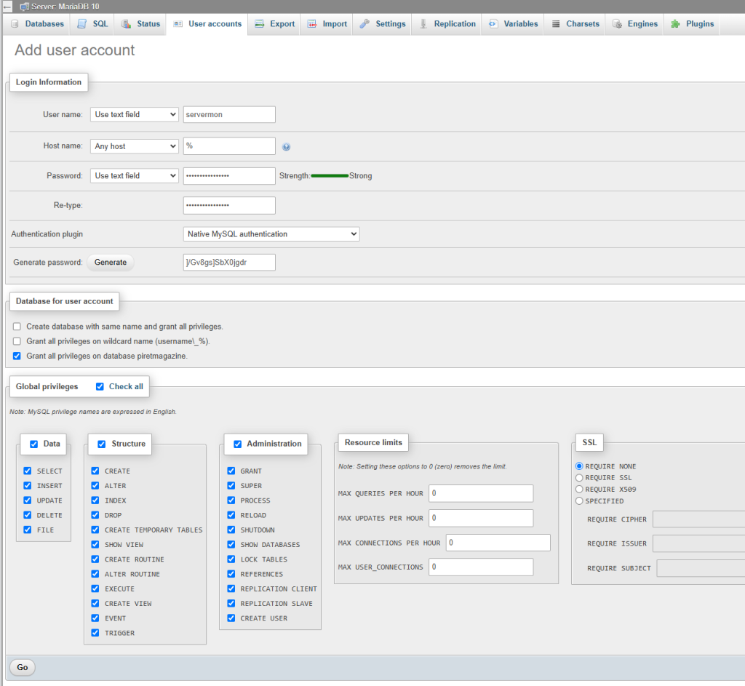The width and height of the screenshot is (745, 686).
Task: Tick 'Grant all privileges on wildcard name' checkbox
Action: click(17, 342)
